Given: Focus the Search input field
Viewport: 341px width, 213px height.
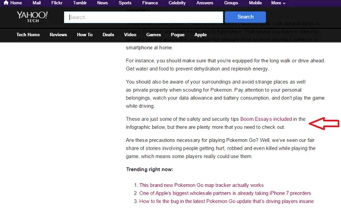Looking at the screenshot, I should pyautogui.click(x=147, y=17).
